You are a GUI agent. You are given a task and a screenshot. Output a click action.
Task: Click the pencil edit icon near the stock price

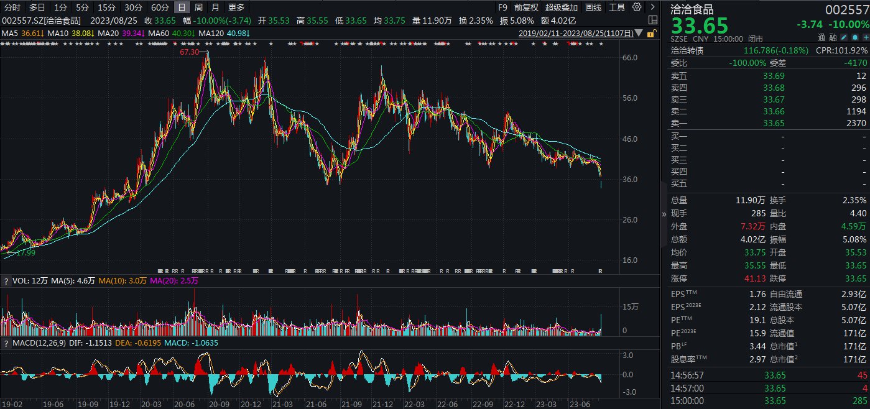(843, 37)
